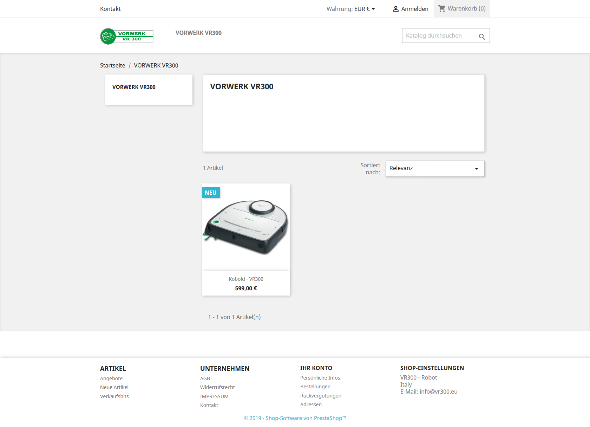Click the shopping cart icon

point(442,8)
